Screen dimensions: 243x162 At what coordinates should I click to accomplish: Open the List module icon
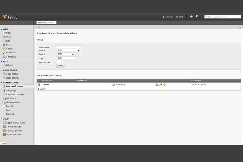pyautogui.click(x=4, y=41)
